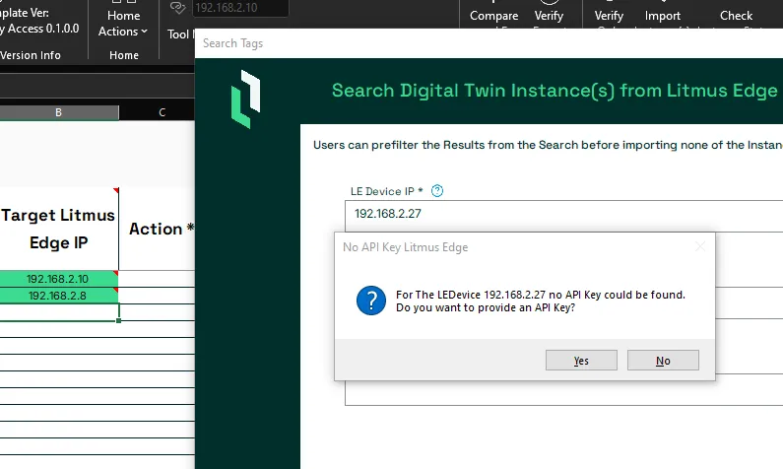783x469 pixels.
Task: Click the help icon next to LE Device IP
Action: [437, 191]
